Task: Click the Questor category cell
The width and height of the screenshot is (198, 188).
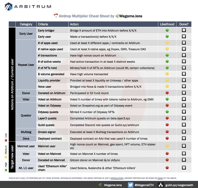Action: [26, 115]
